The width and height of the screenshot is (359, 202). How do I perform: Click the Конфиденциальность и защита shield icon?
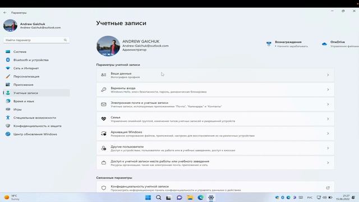tap(8, 126)
